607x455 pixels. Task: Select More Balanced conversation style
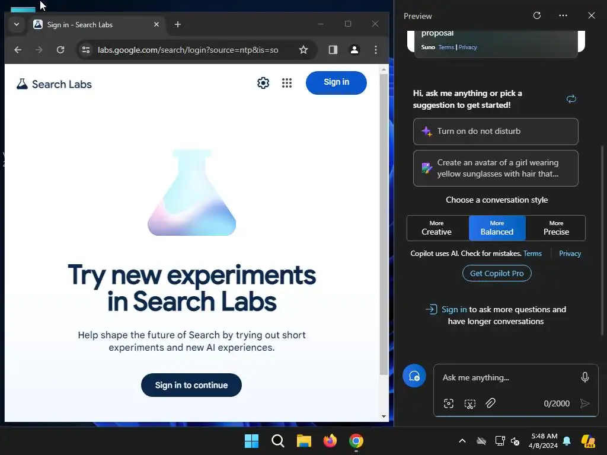[x=497, y=228]
